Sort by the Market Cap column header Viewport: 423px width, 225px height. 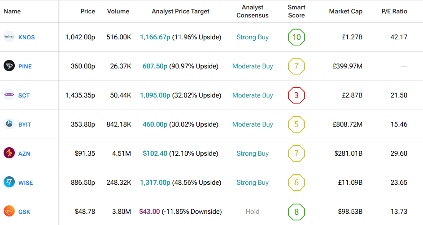(345, 11)
